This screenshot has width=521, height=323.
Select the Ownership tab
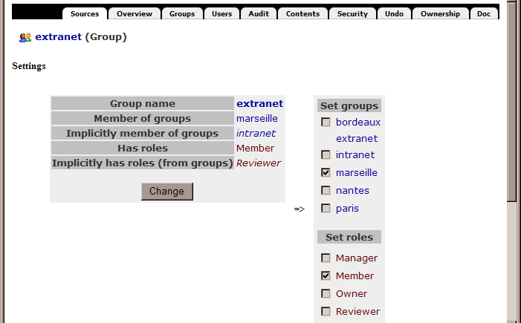click(440, 13)
